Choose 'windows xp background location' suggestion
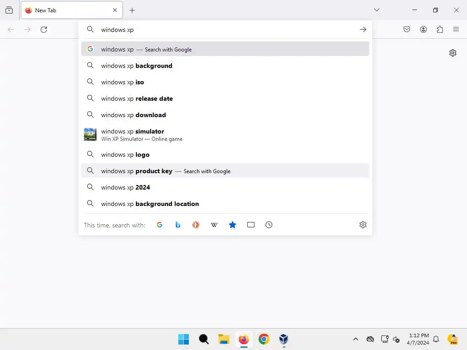The height and width of the screenshot is (350, 467). (225, 204)
